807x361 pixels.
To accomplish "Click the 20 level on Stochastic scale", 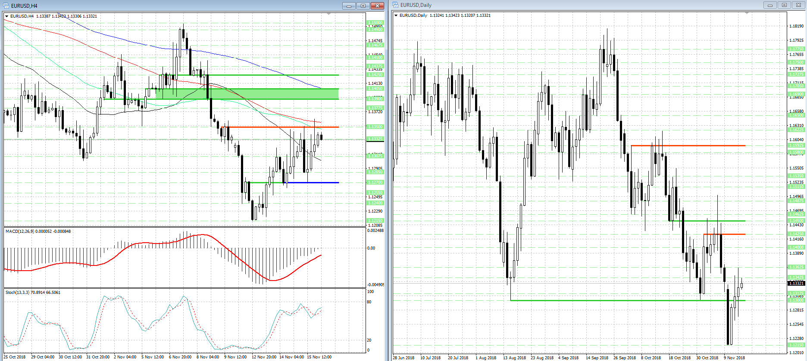I will [x=369, y=340].
